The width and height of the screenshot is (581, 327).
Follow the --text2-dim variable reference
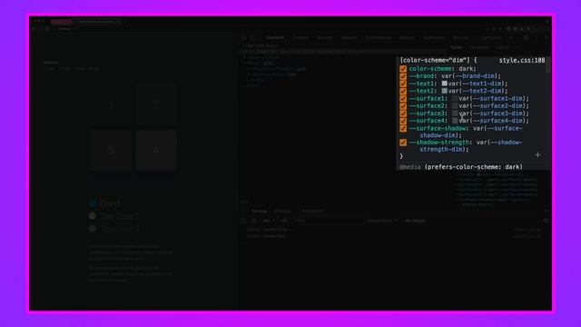483,91
